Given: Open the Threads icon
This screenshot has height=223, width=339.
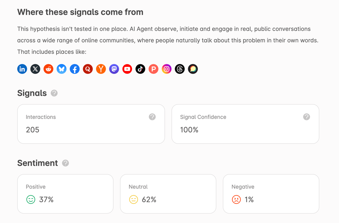Looking at the screenshot, I should (180, 69).
